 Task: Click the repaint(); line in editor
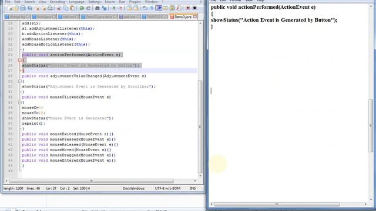(x=33, y=124)
